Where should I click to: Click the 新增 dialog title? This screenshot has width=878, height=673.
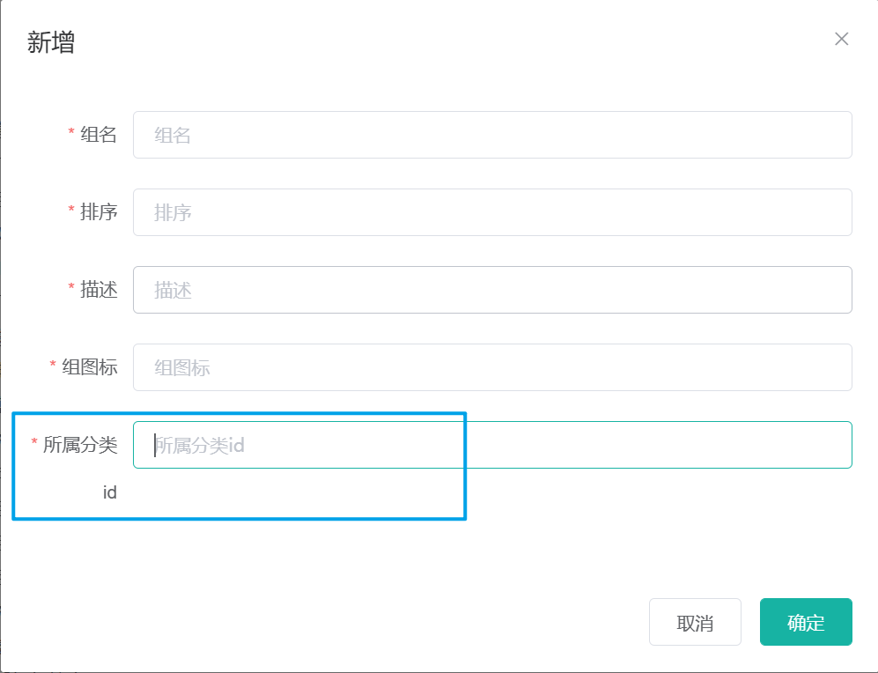(51, 42)
